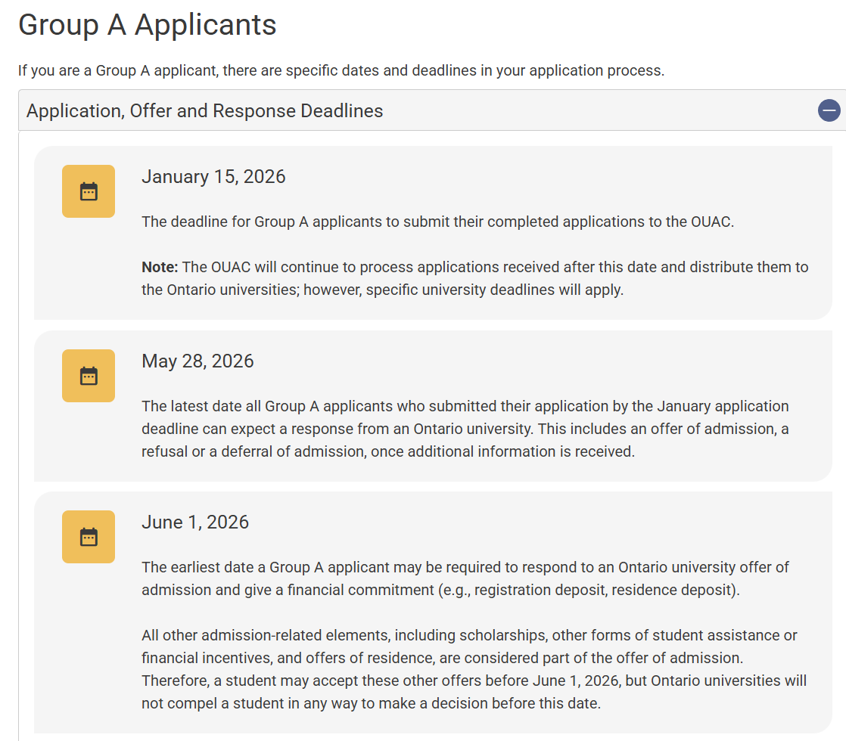Viewport: 846px width, 741px height.
Task: Collapse section using the minus circle icon
Action: coord(829,110)
